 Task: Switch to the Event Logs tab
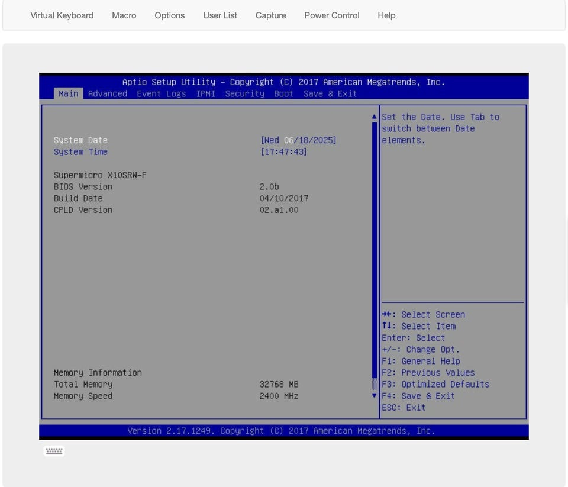pyautogui.click(x=162, y=93)
